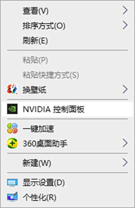Click the colorful 换壁纸 wallpaper icon

12,89
